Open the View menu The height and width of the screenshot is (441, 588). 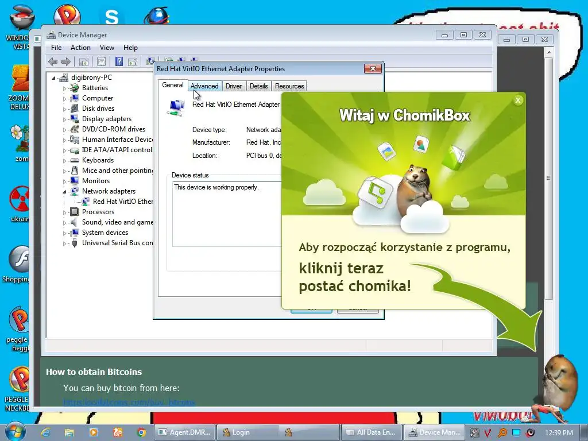[x=107, y=48]
